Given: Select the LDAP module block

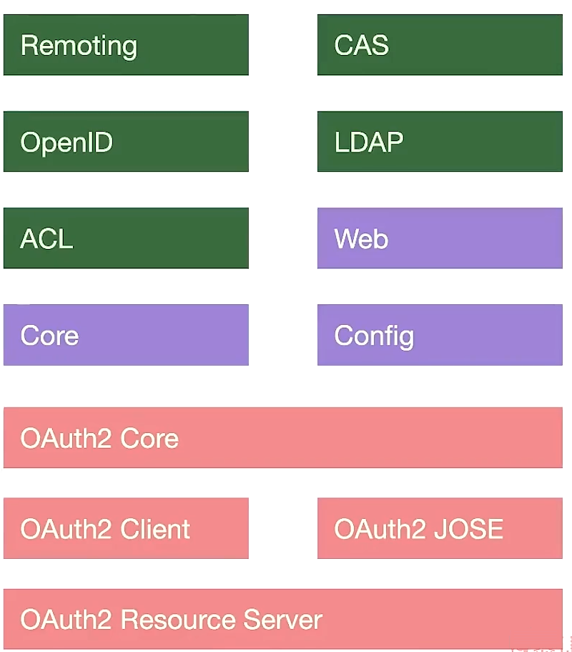Looking at the screenshot, I should (x=440, y=141).
